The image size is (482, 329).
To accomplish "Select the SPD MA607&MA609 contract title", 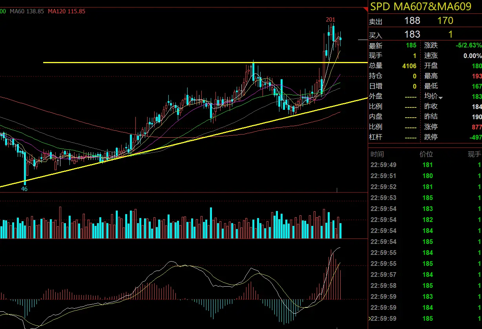I will point(421,7).
